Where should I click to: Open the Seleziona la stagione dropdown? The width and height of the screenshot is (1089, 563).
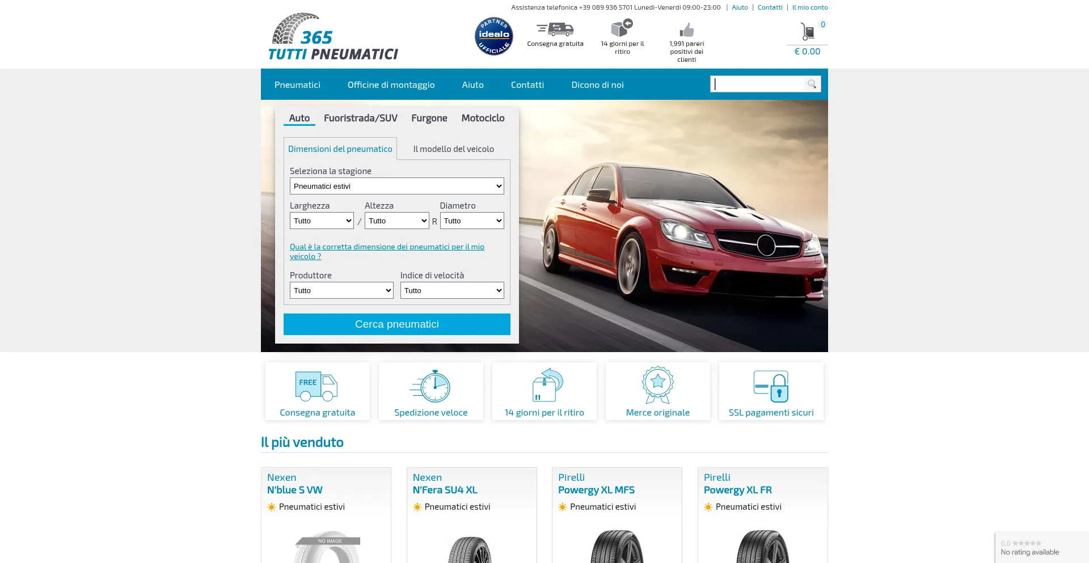[396, 187]
